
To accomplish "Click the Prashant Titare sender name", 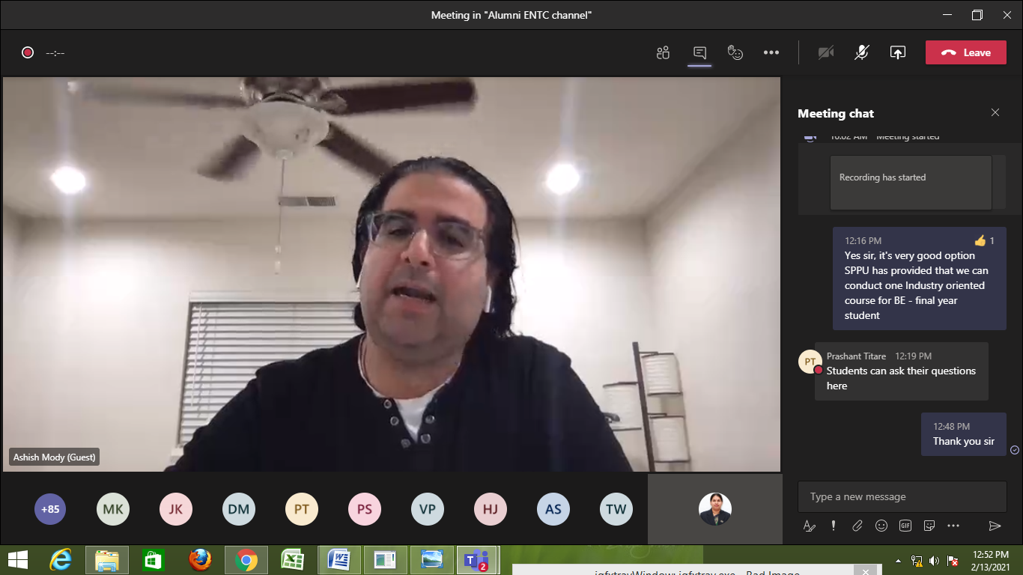I will (x=856, y=356).
